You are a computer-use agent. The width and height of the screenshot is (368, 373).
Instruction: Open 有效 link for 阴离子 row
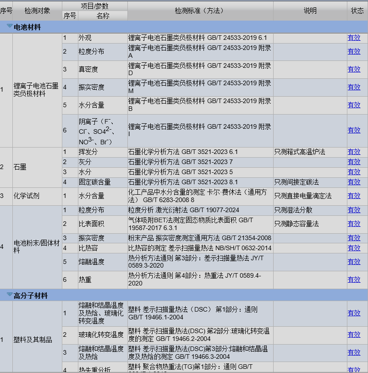(354, 130)
